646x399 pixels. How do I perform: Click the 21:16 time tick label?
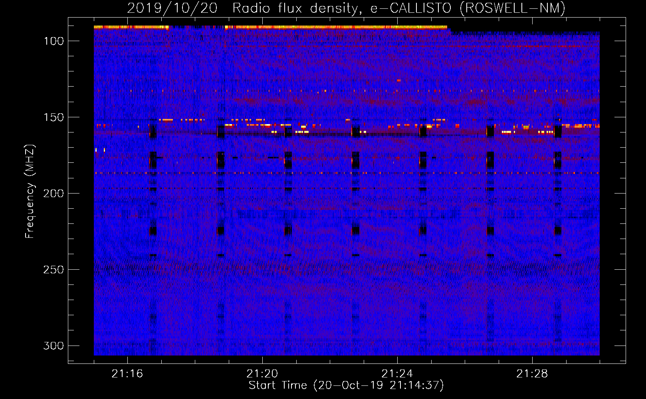pos(127,374)
